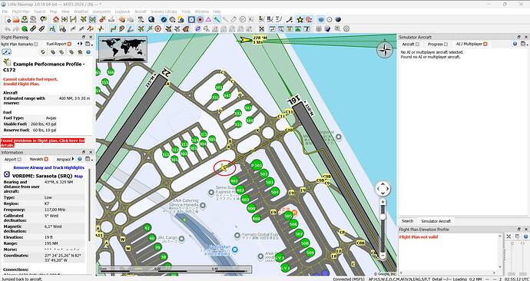Image resolution: width=530 pixels, height=281 pixels.
Task: Click the blue circle airports icon in toolbar
Action: [x=164, y=20]
